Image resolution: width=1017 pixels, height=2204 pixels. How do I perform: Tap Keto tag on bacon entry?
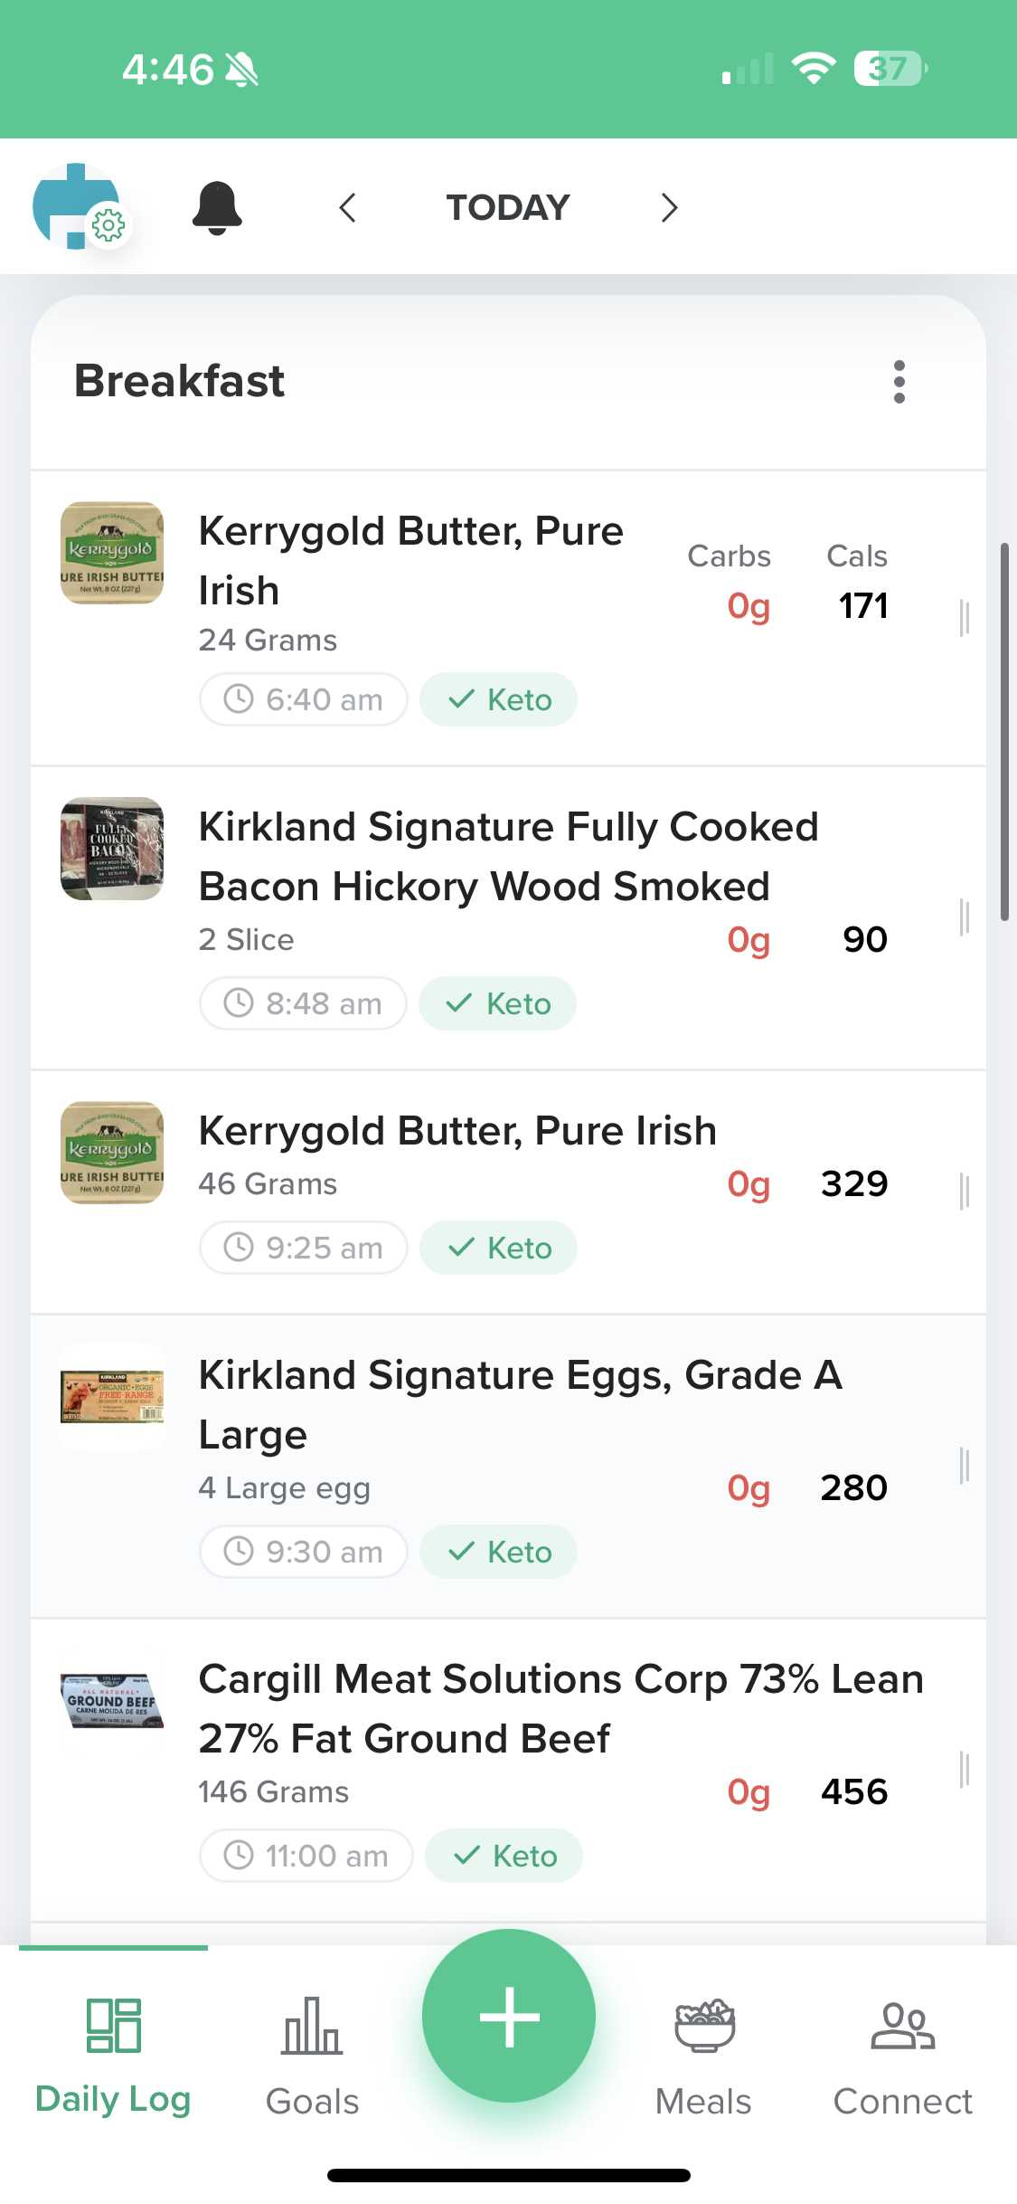point(498,1003)
